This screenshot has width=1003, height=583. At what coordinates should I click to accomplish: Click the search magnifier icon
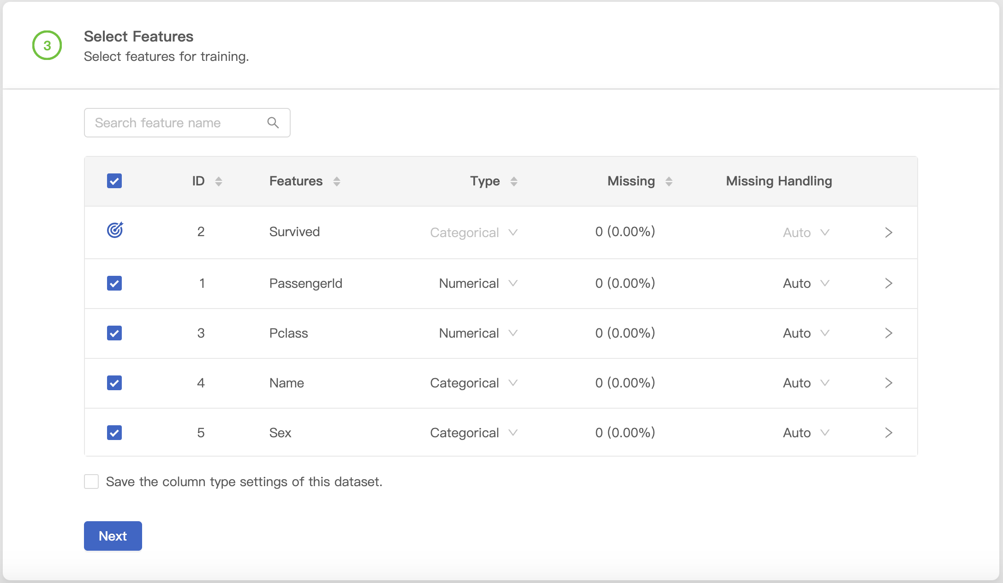273,123
